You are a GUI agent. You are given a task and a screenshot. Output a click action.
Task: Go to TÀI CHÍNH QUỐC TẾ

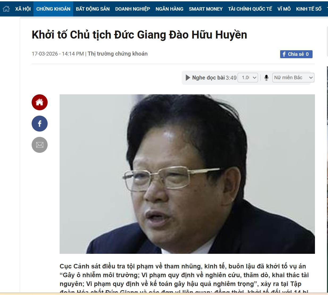[250, 9]
